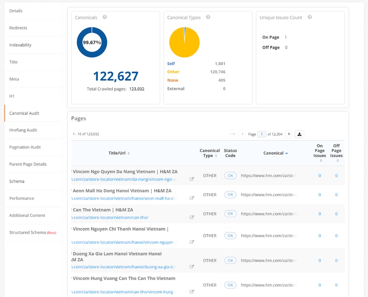Image resolution: width=368 pixels, height=297 pixels.
Task: Open the external link icon for Aeon Mall Ha Dong
Action: [x=191, y=198]
